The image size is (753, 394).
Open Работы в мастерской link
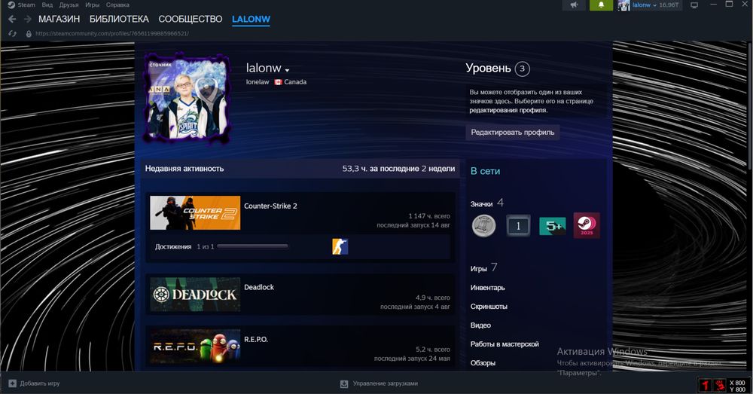click(x=505, y=344)
